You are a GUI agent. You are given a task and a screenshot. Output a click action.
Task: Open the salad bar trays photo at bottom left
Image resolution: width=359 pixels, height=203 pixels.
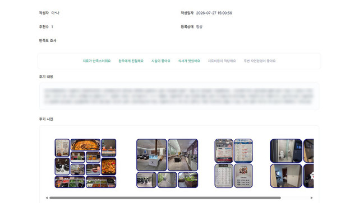click(x=70, y=182)
